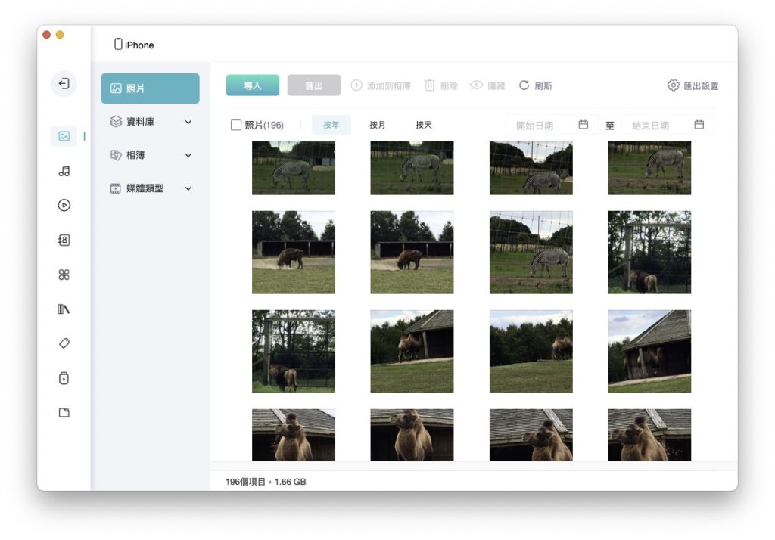
Task: Click the 匯出設置 gear icon
Action: tap(673, 85)
